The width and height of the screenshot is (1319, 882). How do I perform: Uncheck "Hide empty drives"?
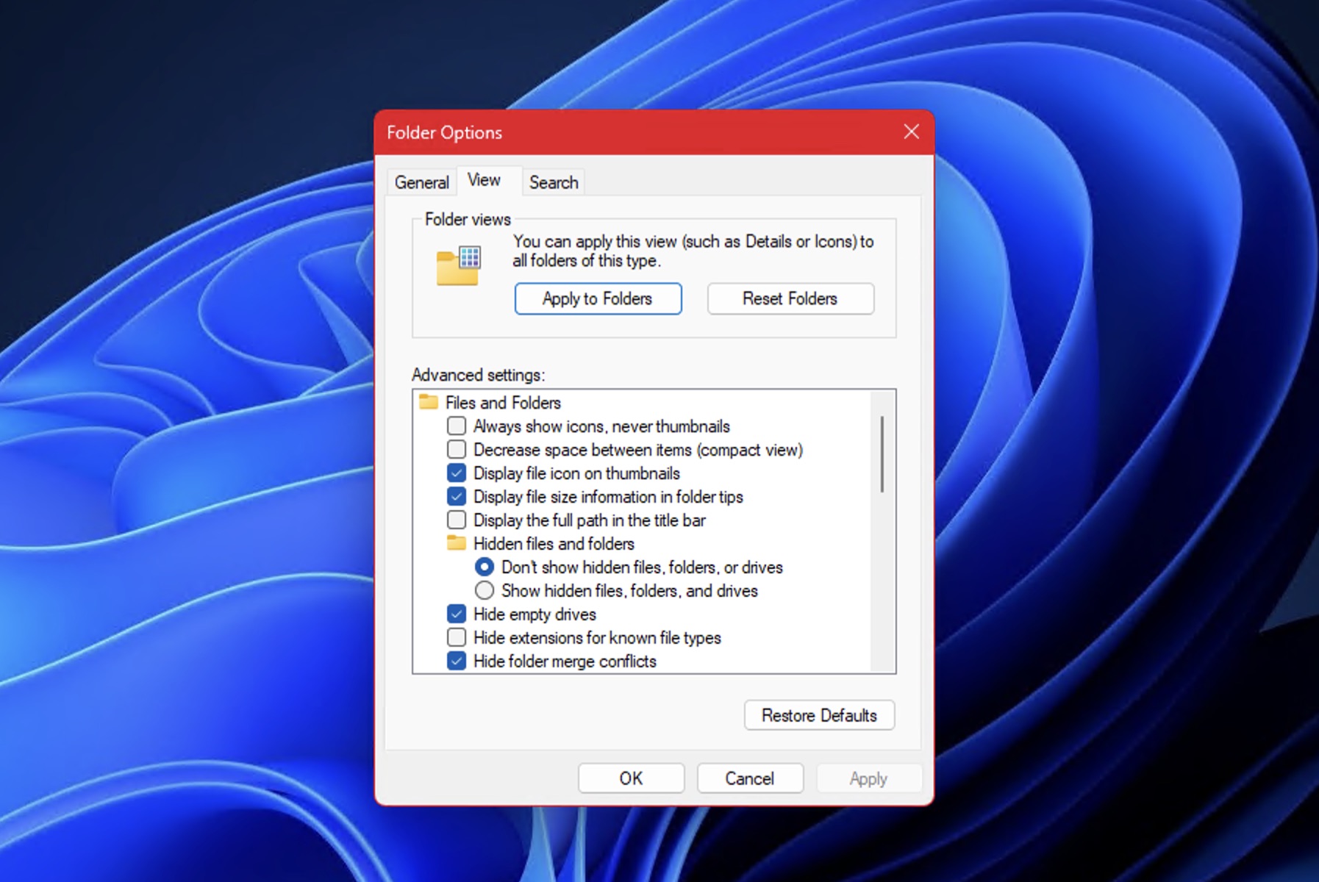[x=457, y=614]
